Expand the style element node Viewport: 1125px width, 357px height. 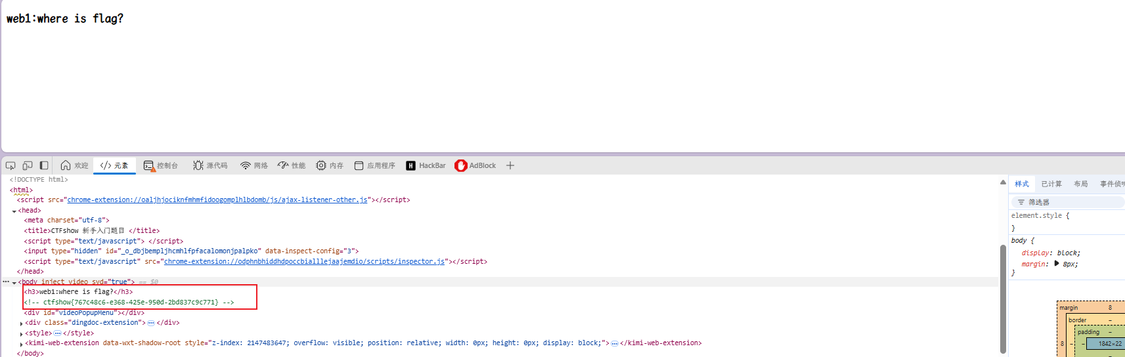pyautogui.click(x=22, y=334)
